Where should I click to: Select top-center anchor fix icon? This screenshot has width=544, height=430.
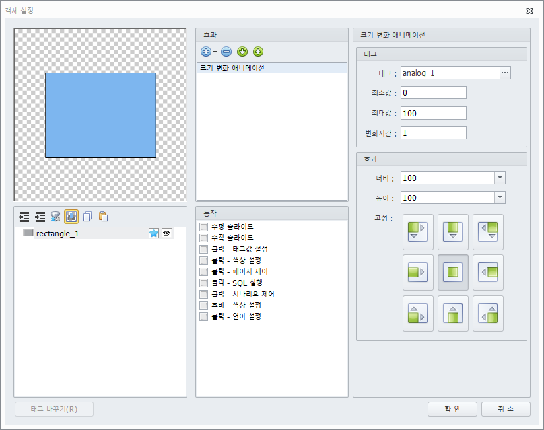pos(453,232)
